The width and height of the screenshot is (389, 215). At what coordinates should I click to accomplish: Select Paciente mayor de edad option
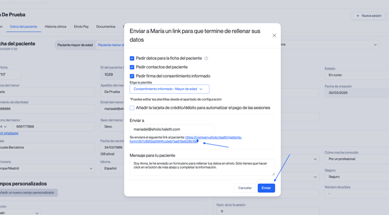(x=75, y=45)
